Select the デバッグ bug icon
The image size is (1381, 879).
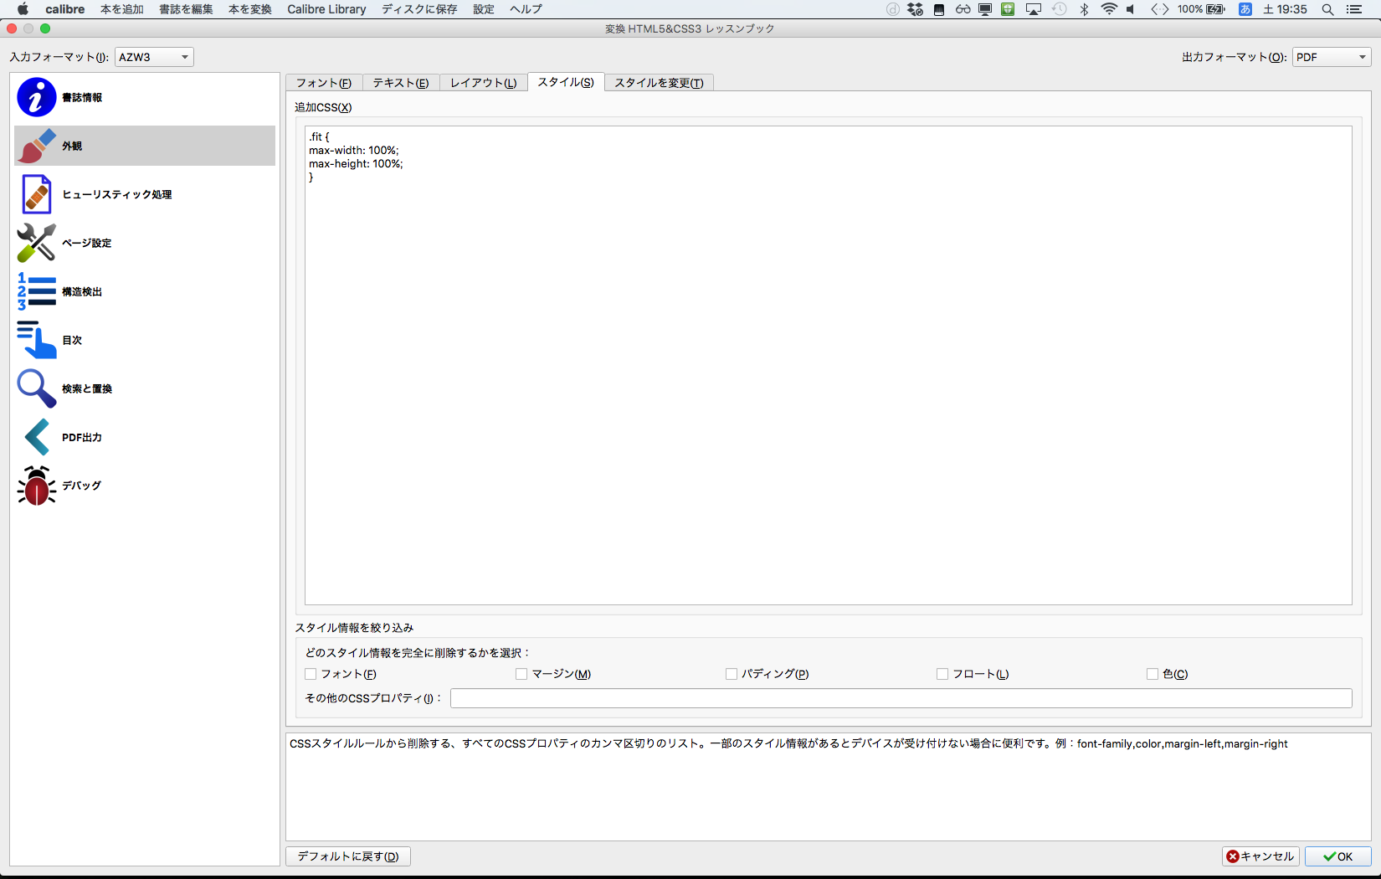pyautogui.click(x=37, y=486)
